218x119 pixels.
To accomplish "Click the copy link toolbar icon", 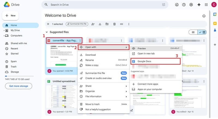I will coord(122,24).
